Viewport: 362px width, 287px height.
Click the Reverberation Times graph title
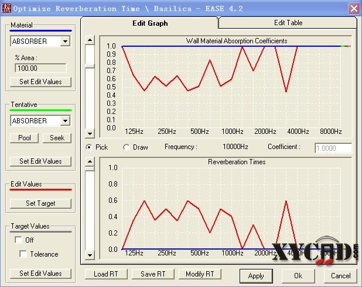[237, 162]
